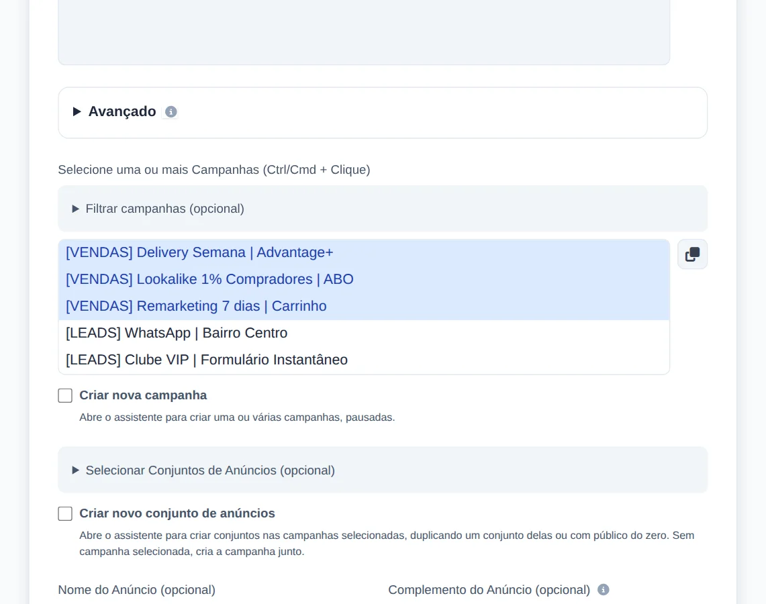
Task: Click the info icon next to Avançado
Action: [171, 112]
